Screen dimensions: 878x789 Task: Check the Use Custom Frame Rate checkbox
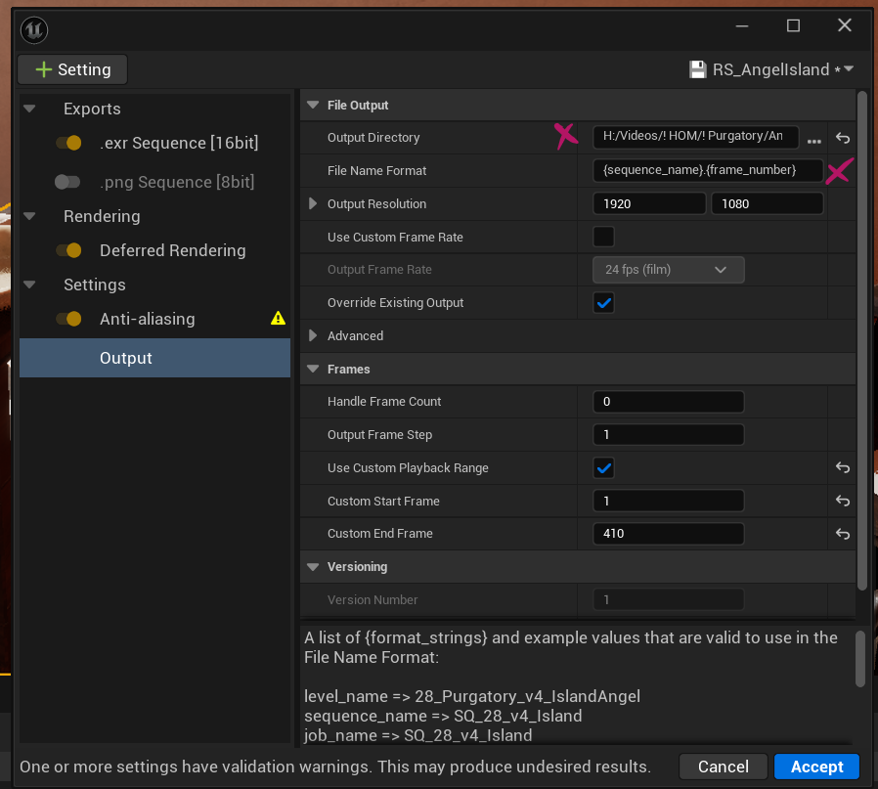coord(603,237)
